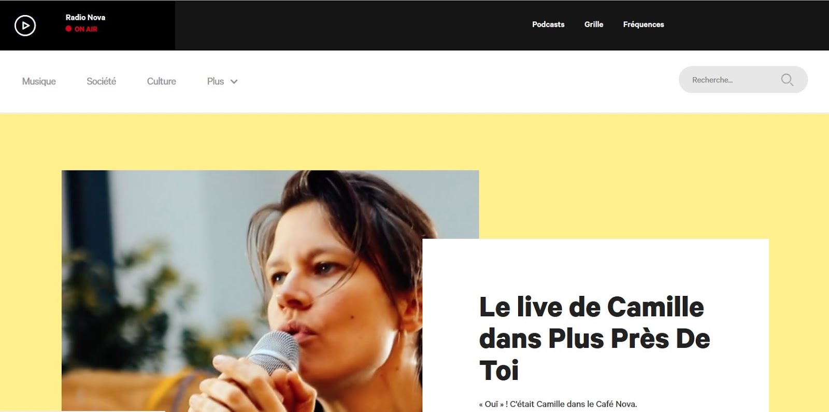The width and height of the screenshot is (829, 412).
Task: Click the Radio Nova station title
Action: coord(85,17)
